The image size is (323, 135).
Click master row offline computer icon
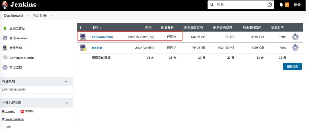(83, 48)
